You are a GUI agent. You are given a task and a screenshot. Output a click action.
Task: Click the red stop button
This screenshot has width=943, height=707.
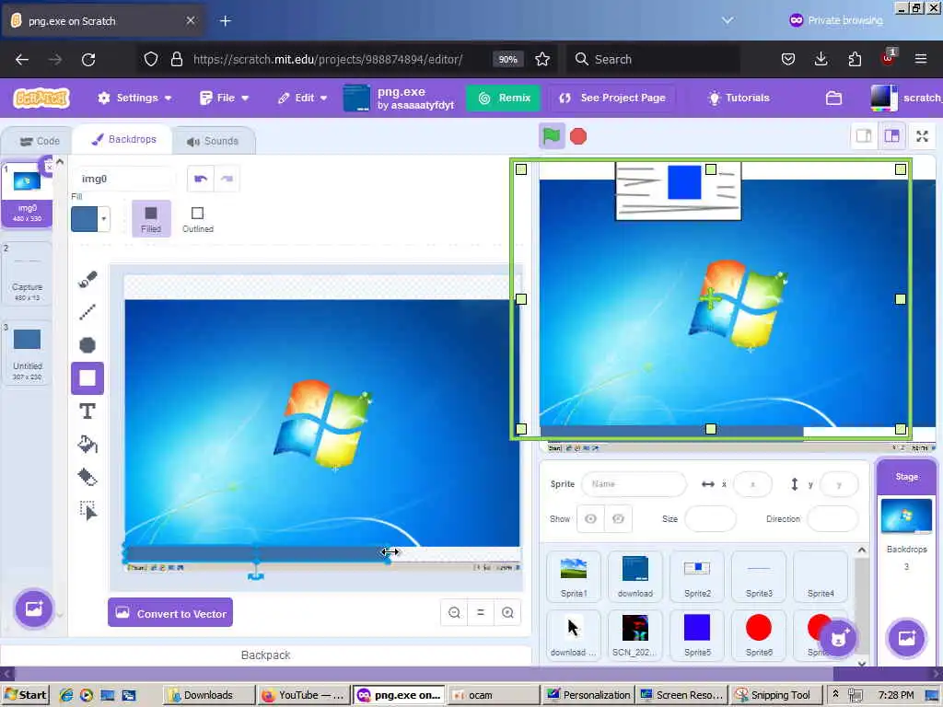(578, 136)
